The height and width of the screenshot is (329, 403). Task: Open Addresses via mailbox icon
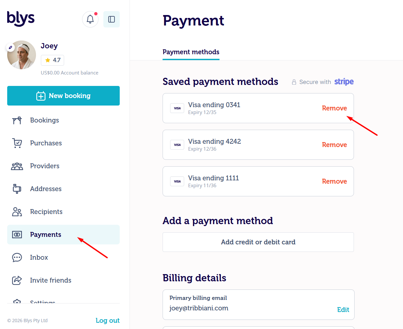tap(17, 189)
